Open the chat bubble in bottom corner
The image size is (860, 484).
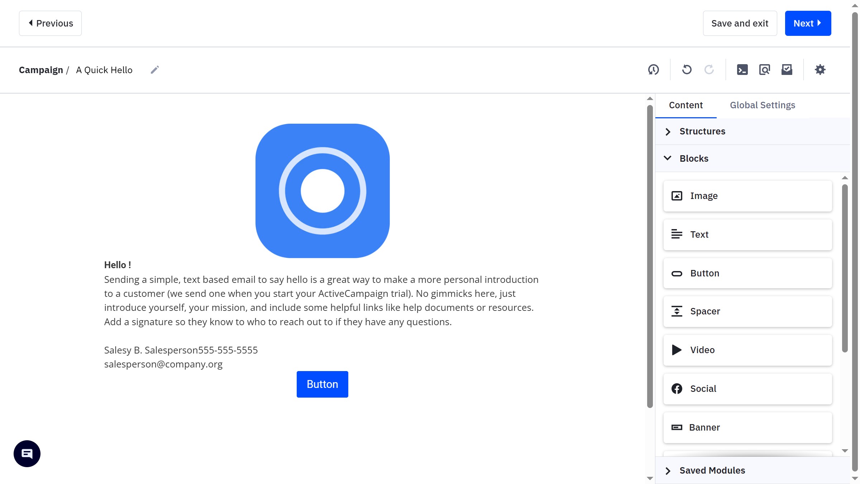pos(27,453)
